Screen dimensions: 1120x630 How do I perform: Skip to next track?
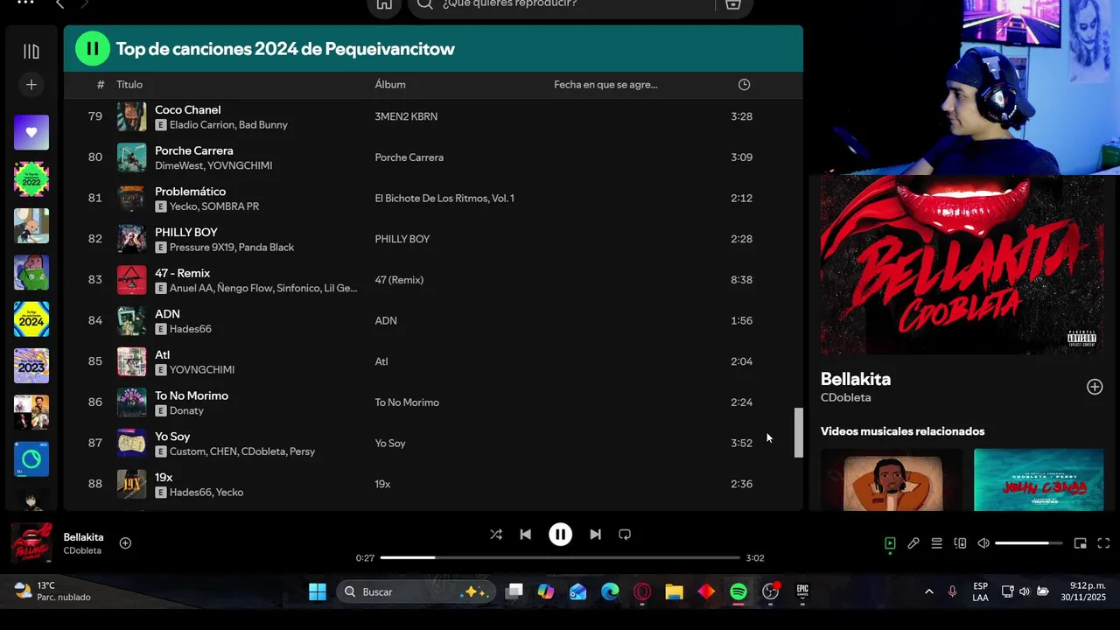tap(595, 535)
